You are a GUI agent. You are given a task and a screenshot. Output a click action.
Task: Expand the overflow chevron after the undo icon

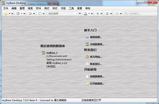click(34, 13)
